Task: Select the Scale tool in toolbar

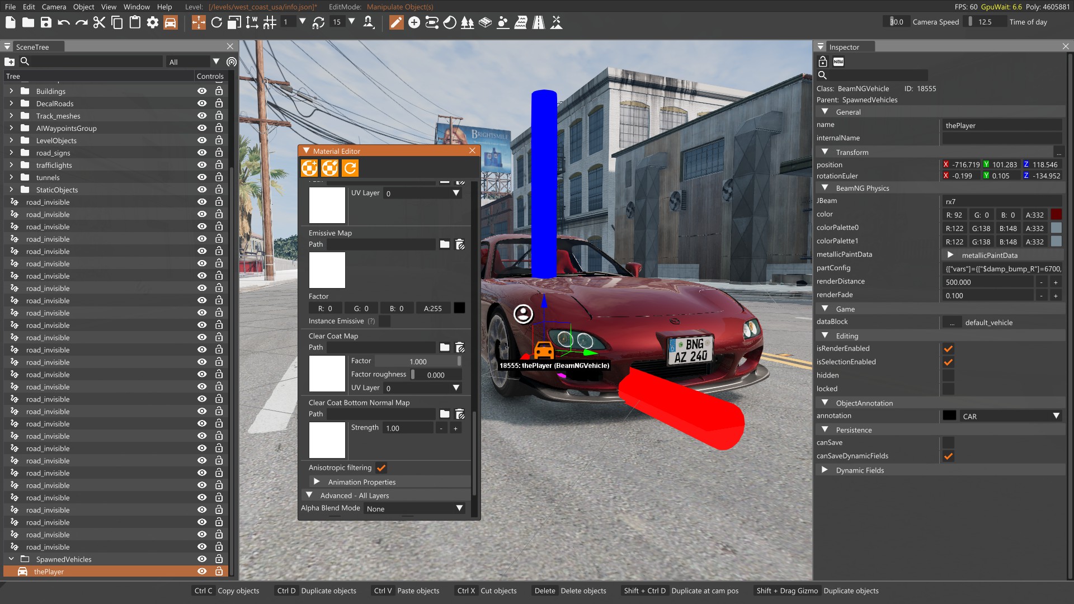Action: (234, 22)
